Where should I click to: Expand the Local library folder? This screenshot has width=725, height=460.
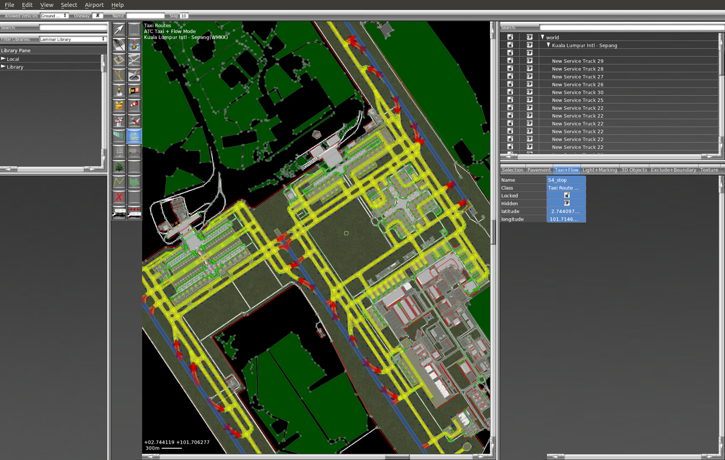click(x=3, y=59)
